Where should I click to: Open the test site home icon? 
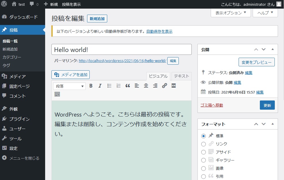(x=14, y=4)
